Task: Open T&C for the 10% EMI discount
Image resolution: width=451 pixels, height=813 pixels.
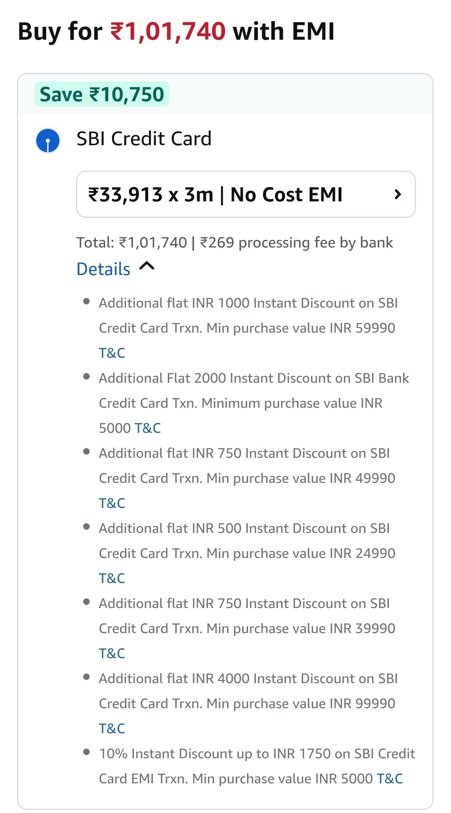Action: click(x=390, y=779)
